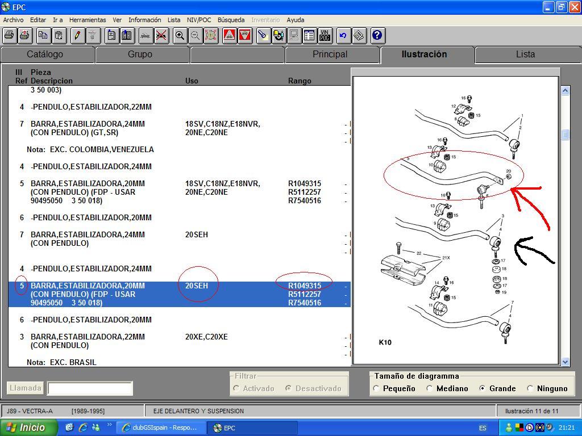
Task: Click the Llamada text input field
Action: (x=90, y=388)
